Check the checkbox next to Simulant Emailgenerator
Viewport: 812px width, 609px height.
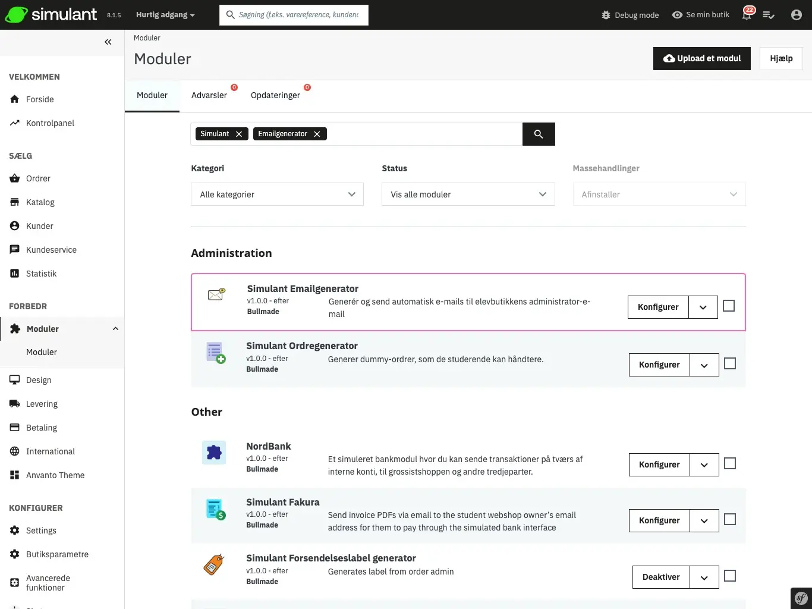(x=728, y=305)
